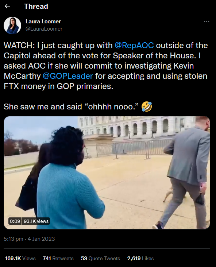This screenshot has height=267, width=216.
Task: Click the Thread header title
Action: pos(36,6)
